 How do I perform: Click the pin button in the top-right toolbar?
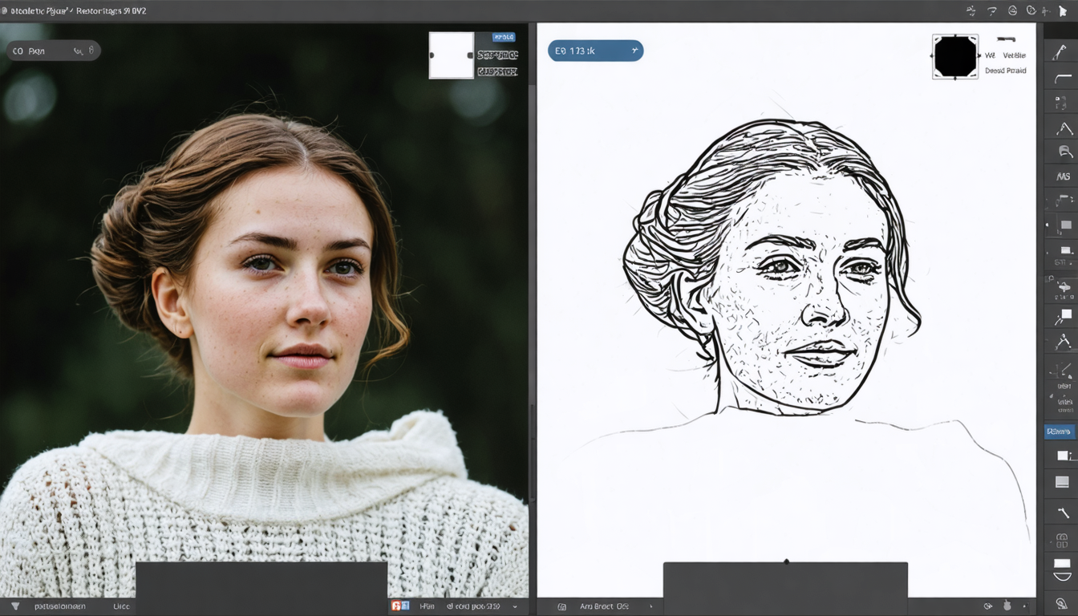pos(1046,10)
